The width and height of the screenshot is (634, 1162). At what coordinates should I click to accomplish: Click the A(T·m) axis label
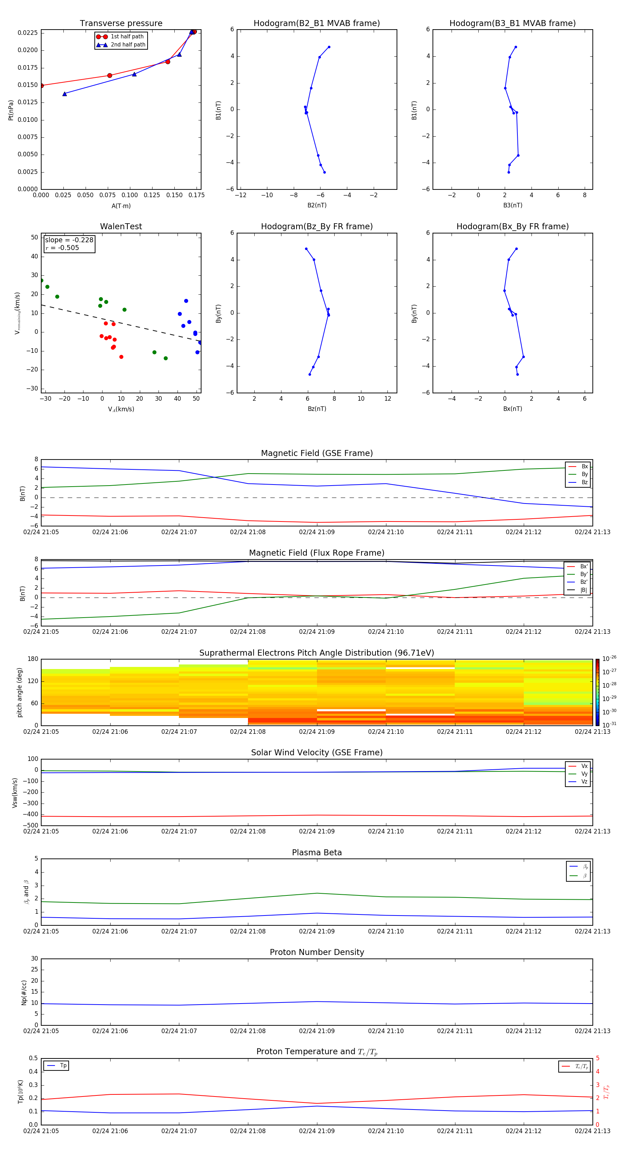(121, 206)
